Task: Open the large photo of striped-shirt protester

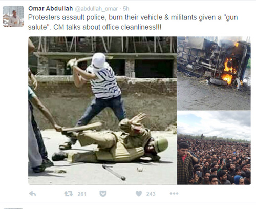Action: coord(102,111)
